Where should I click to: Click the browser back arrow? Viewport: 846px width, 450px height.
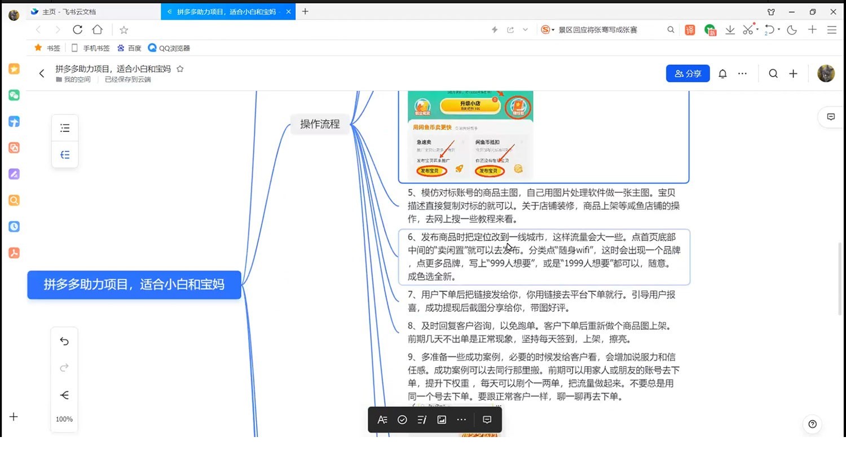(38, 30)
